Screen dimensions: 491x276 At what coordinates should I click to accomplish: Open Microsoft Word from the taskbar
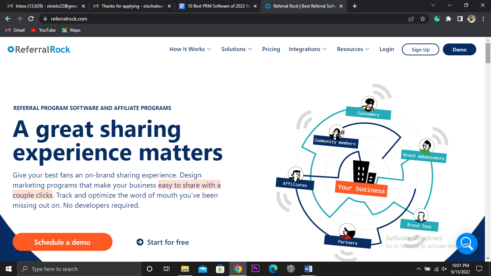308,269
